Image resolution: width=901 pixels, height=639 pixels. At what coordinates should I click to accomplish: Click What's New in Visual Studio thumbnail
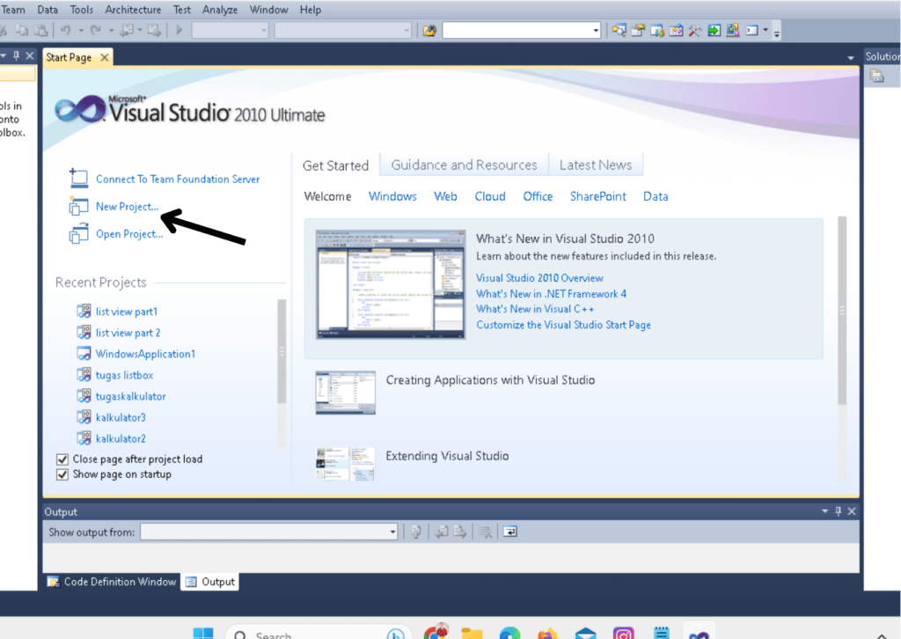coord(391,284)
